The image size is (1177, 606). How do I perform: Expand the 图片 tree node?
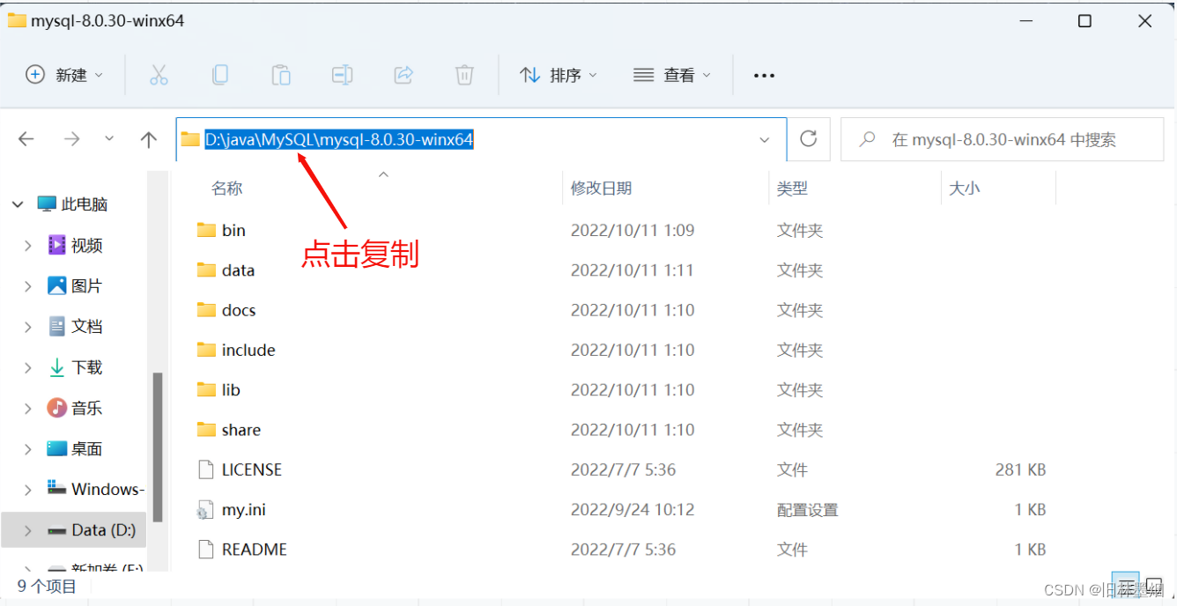28,286
